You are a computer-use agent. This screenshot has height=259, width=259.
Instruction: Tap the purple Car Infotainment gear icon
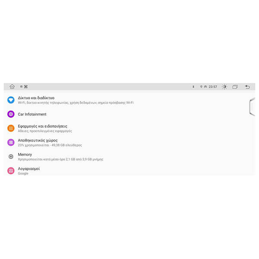[11, 114]
